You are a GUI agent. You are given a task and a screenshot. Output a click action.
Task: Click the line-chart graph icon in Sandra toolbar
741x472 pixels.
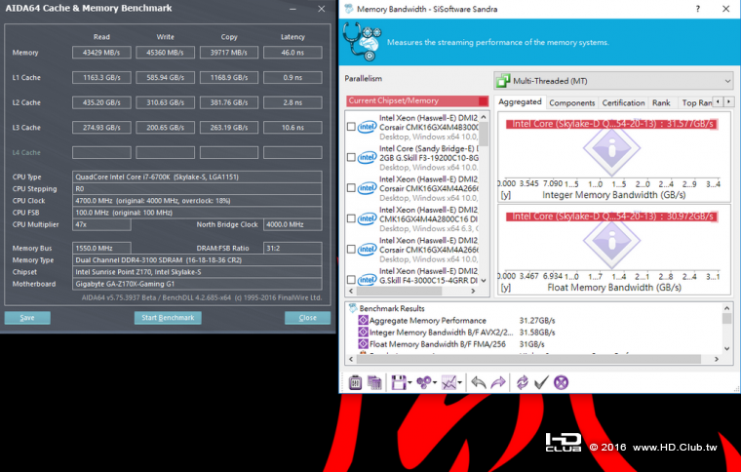point(448,382)
